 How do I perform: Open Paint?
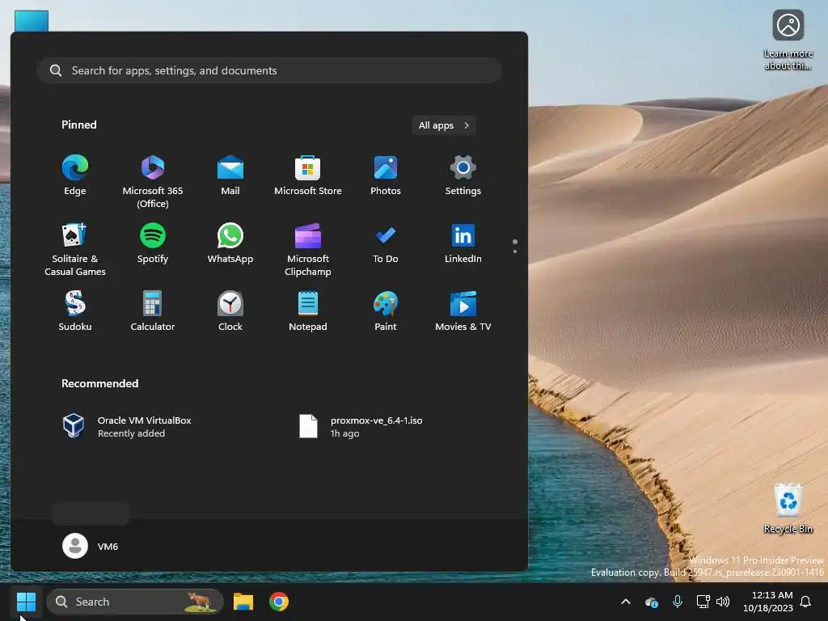click(x=386, y=311)
